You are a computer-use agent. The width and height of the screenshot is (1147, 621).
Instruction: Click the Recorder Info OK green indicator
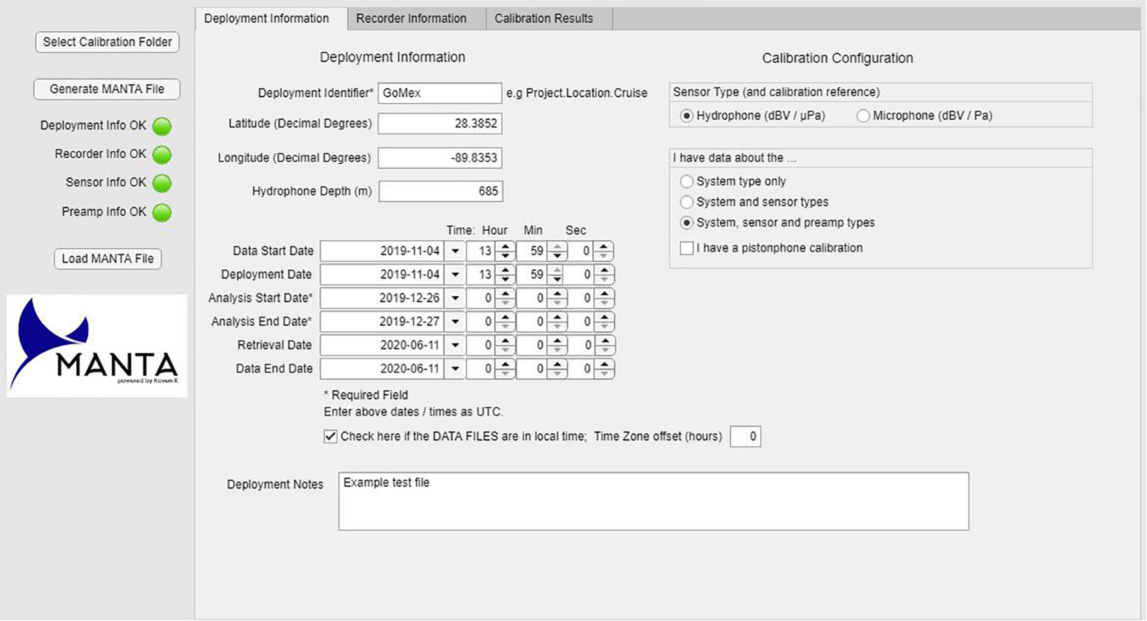[x=161, y=155]
